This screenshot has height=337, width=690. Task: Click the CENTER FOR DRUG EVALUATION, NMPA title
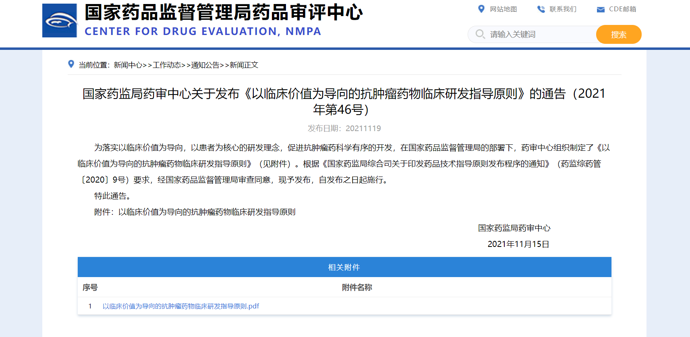[203, 31]
